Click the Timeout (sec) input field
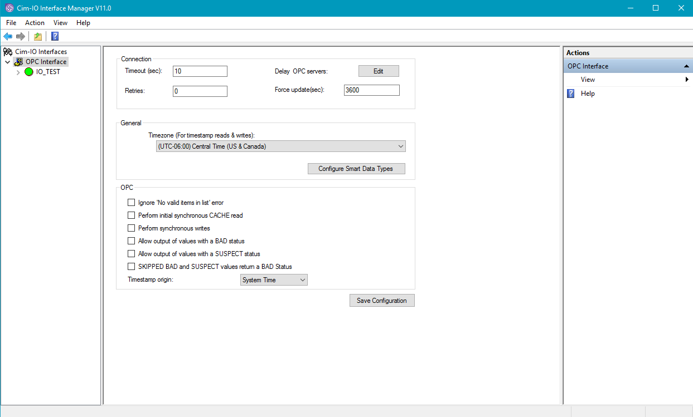Image resolution: width=693 pixels, height=417 pixels. coord(200,71)
